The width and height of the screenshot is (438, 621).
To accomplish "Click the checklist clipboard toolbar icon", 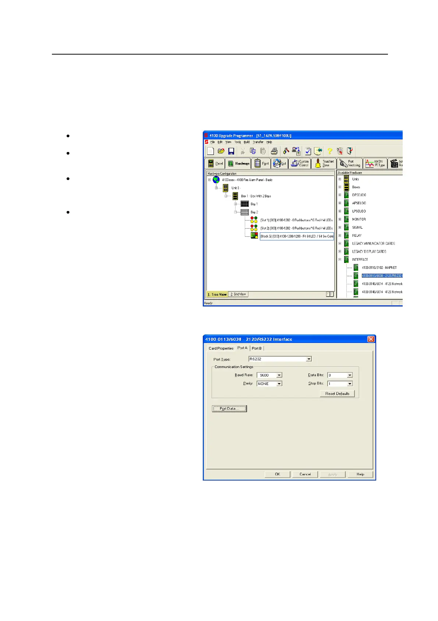I will pyautogui.click(x=308, y=151).
